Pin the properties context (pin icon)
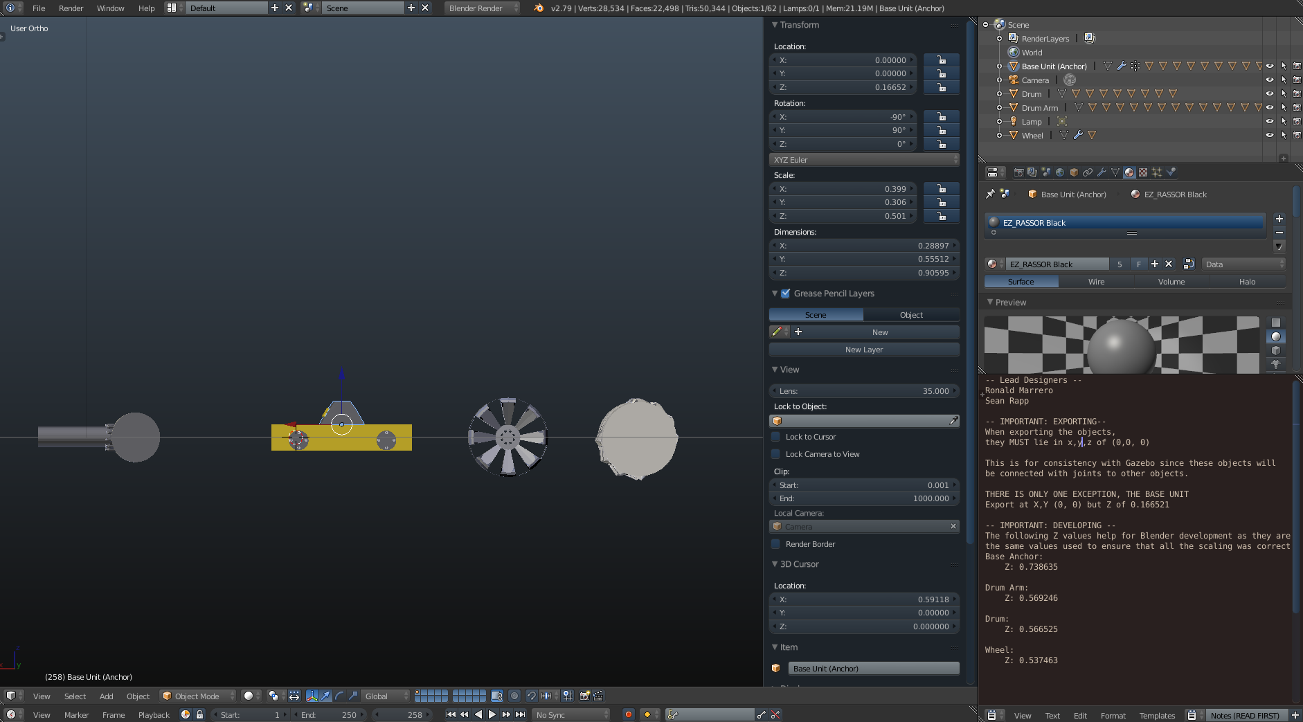 pyautogui.click(x=991, y=194)
